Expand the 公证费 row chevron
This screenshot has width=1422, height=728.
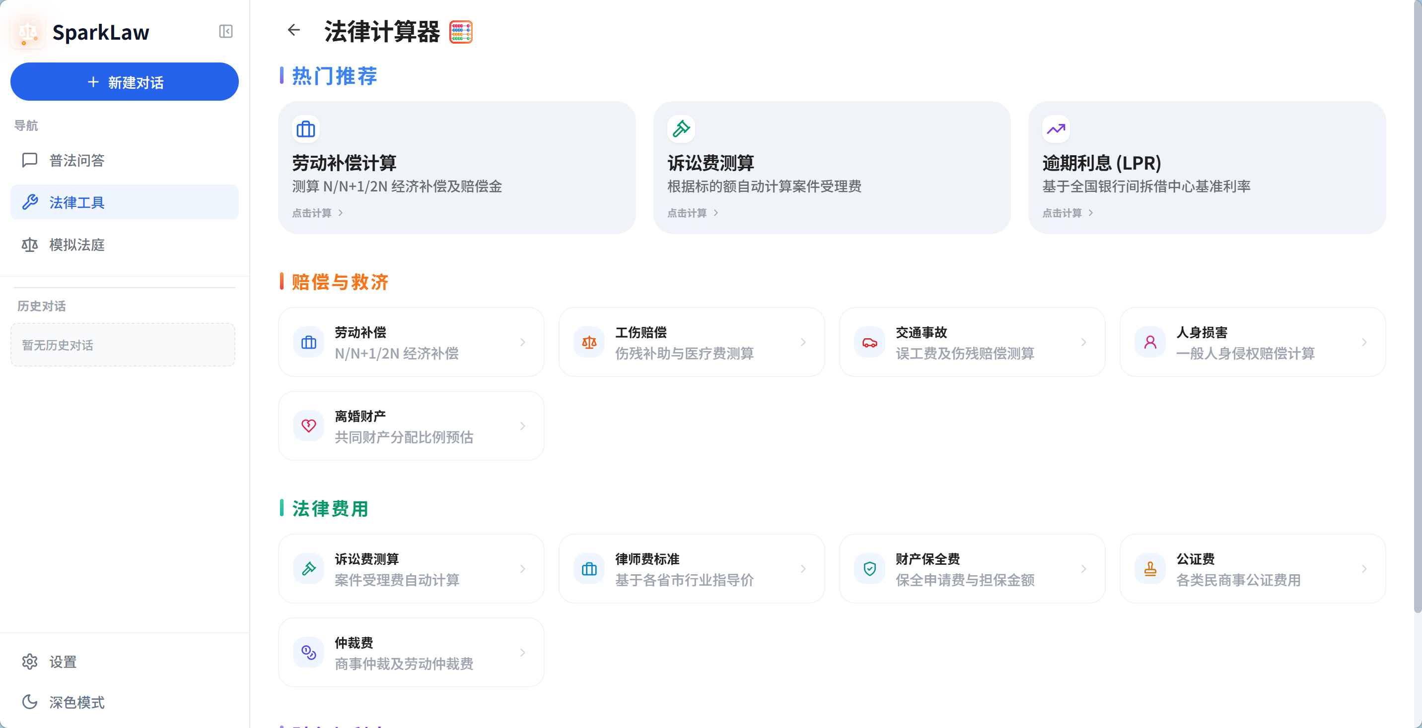pos(1364,569)
